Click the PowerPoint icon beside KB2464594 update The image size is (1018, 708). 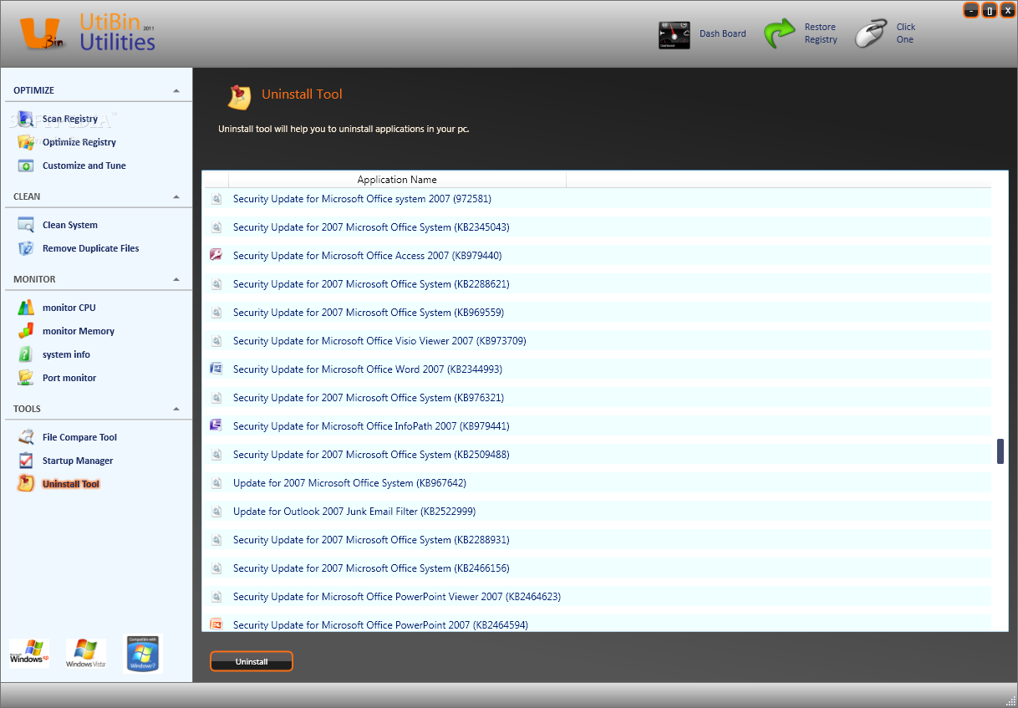pos(216,624)
